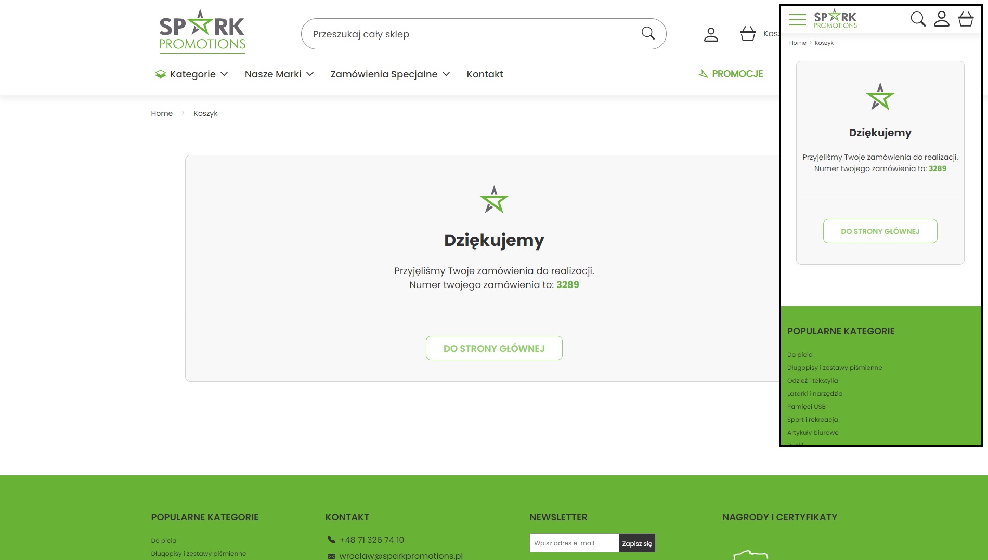988x560 pixels.
Task: Open Artykuły biurowe link
Action: tap(812, 433)
